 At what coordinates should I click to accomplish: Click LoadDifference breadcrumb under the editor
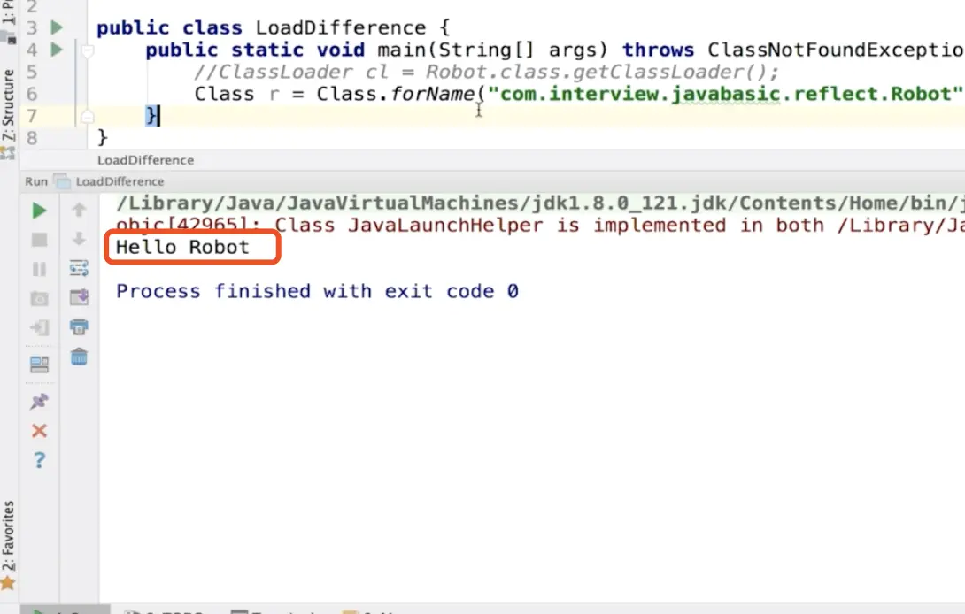(146, 160)
